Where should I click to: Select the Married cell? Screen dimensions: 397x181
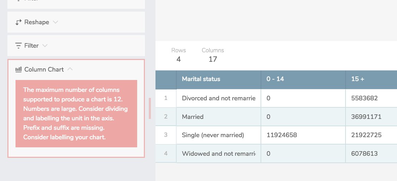[193, 117]
